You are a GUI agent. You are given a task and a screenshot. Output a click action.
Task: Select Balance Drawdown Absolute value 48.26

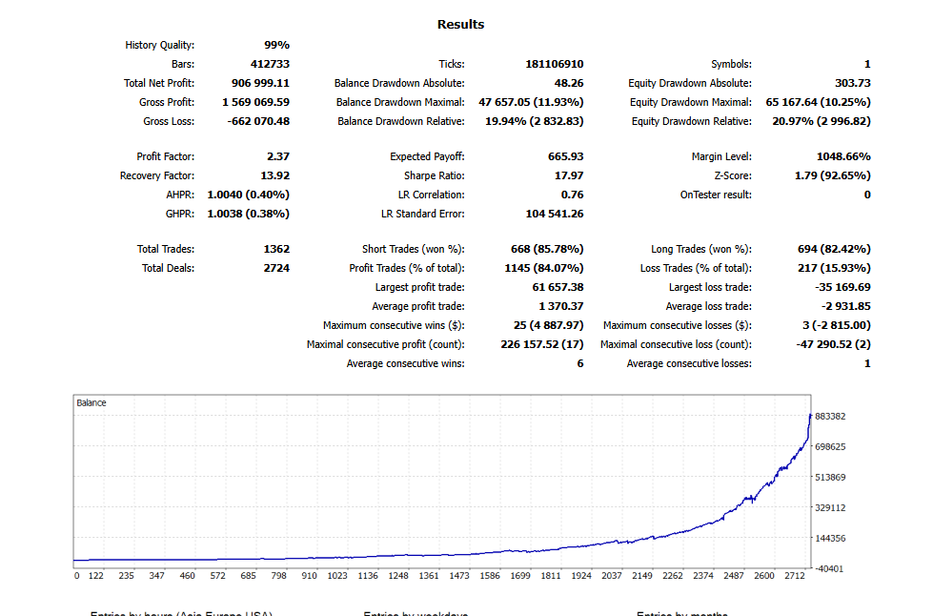click(x=568, y=83)
